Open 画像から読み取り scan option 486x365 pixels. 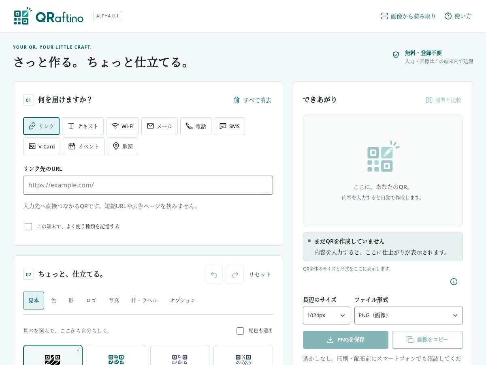(x=408, y=16)
